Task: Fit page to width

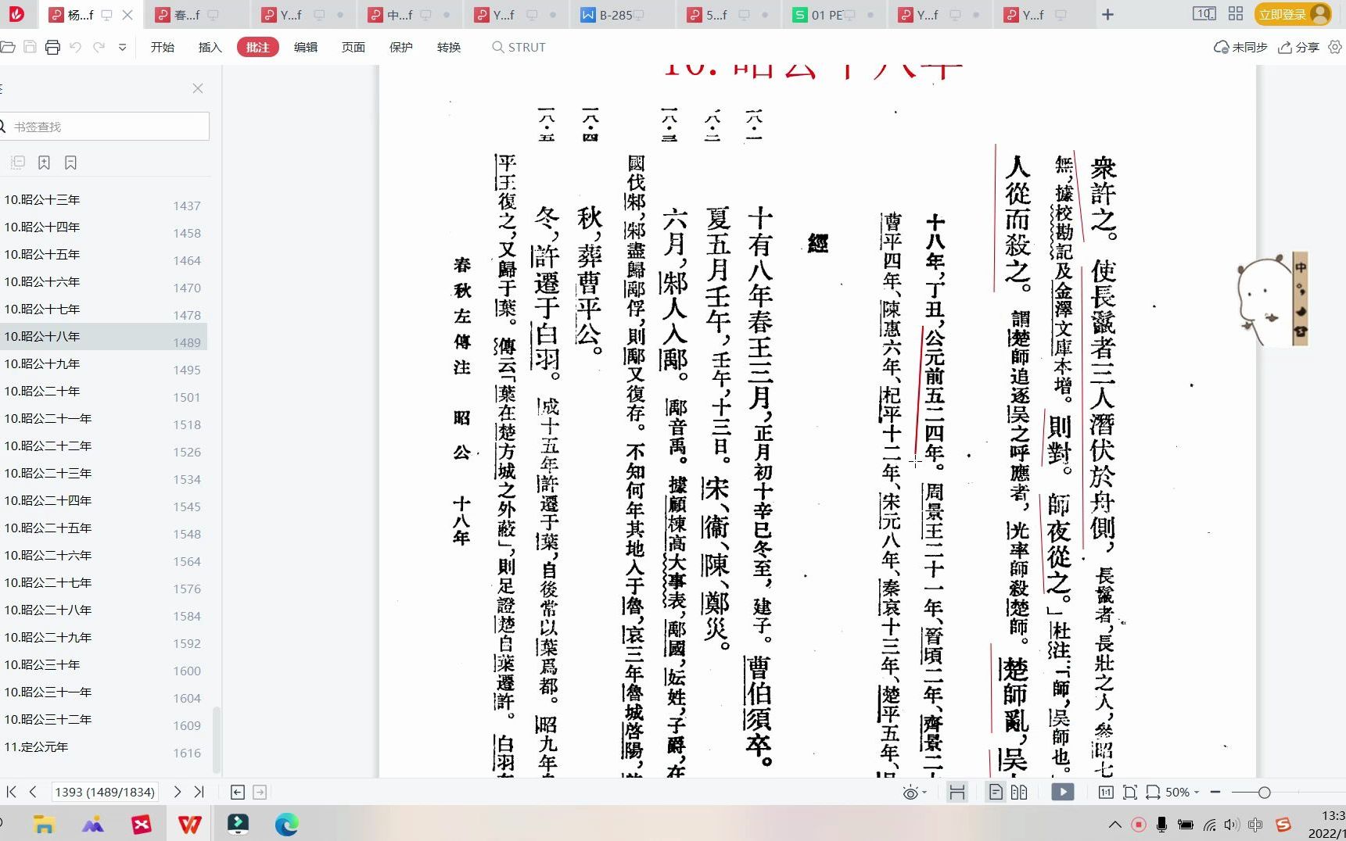Action: (x=1153, y=793)
